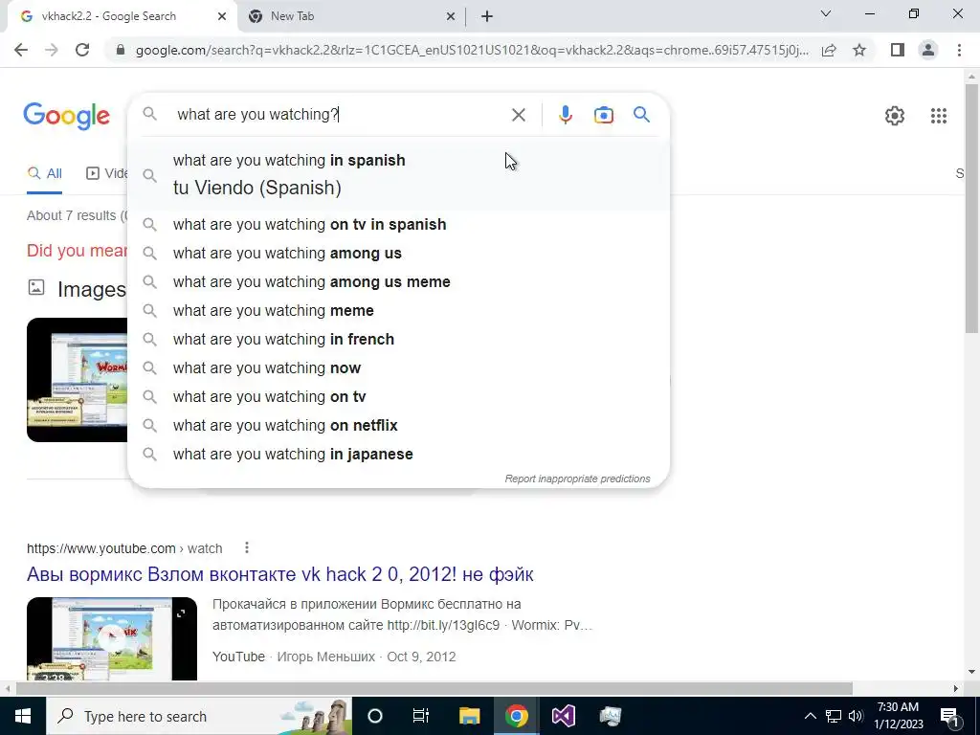
Task: Click Report inappropriate predictions link
Action: pos(577,479)
